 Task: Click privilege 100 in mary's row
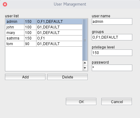(x=30, y=33)
